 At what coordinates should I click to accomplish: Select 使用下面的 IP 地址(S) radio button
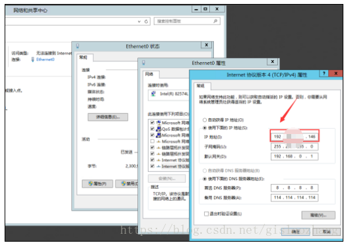(x=204, y=128)
